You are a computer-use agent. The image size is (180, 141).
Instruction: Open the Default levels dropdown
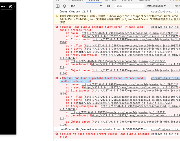click(155, 6)
